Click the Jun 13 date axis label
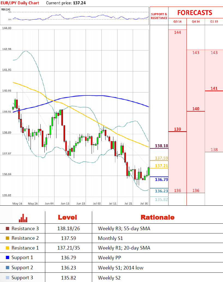The width and height of the screenshot is (223, 282). pyautogui.click(x=65, y=203)
